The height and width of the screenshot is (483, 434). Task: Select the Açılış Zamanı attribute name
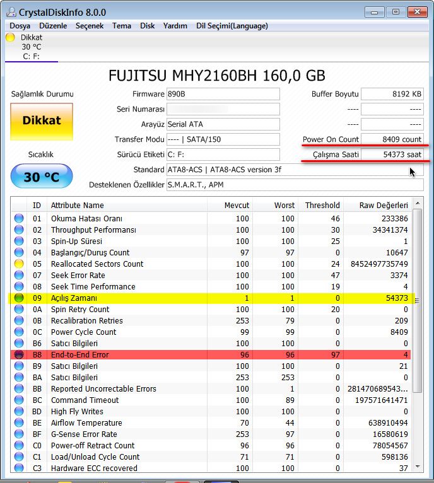(x=74, y=298)
